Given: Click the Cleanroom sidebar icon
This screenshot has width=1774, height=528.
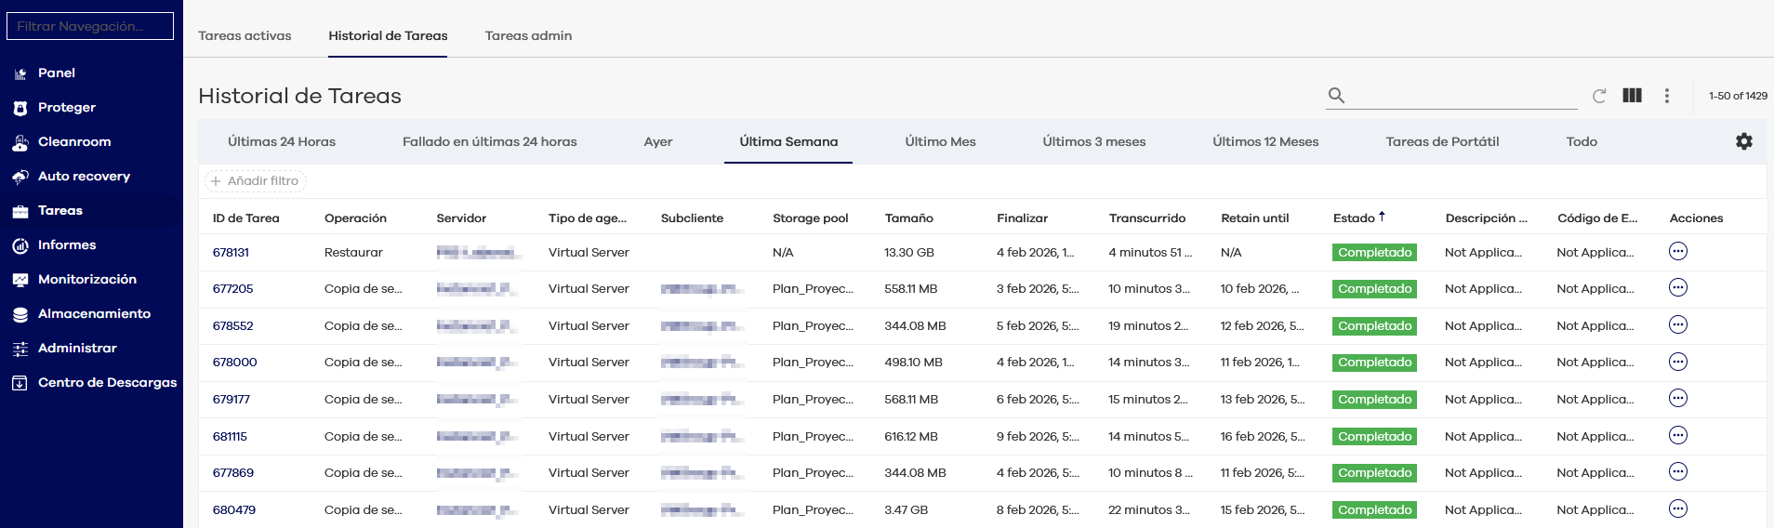Looking at the screenshot, I should (20, 142).
